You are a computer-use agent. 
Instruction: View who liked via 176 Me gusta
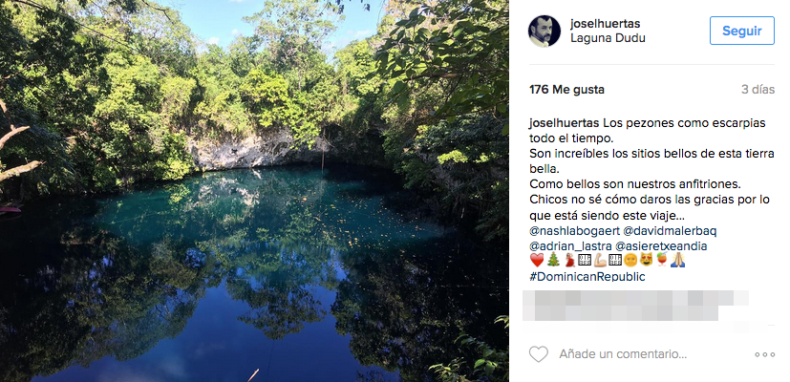tap(566, 90)
